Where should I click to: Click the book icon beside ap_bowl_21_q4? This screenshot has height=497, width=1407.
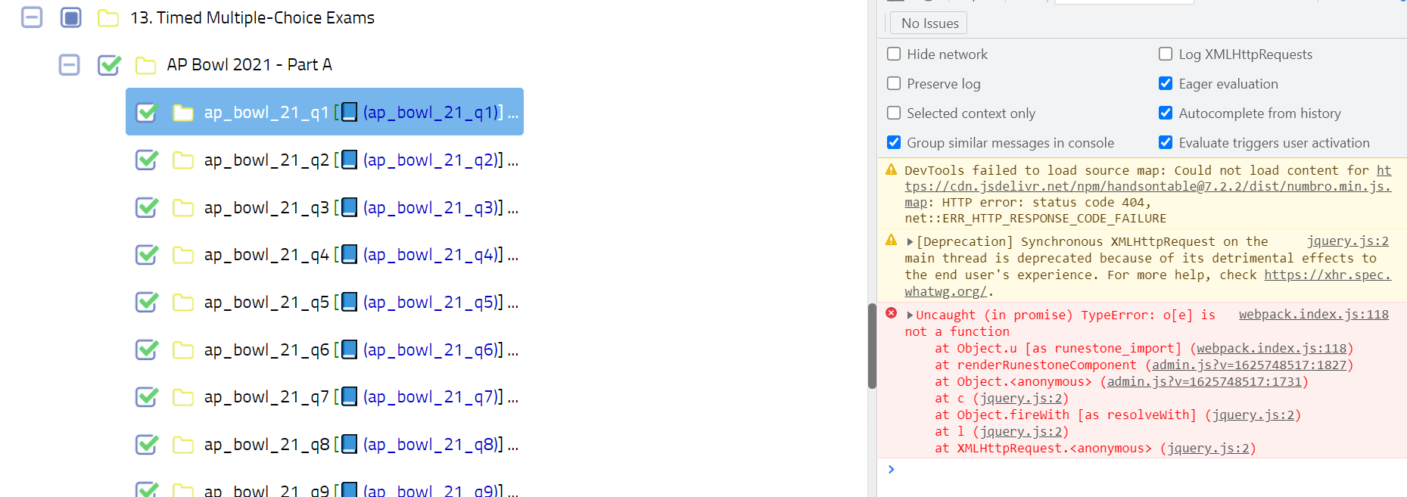[x=349, y=255]
